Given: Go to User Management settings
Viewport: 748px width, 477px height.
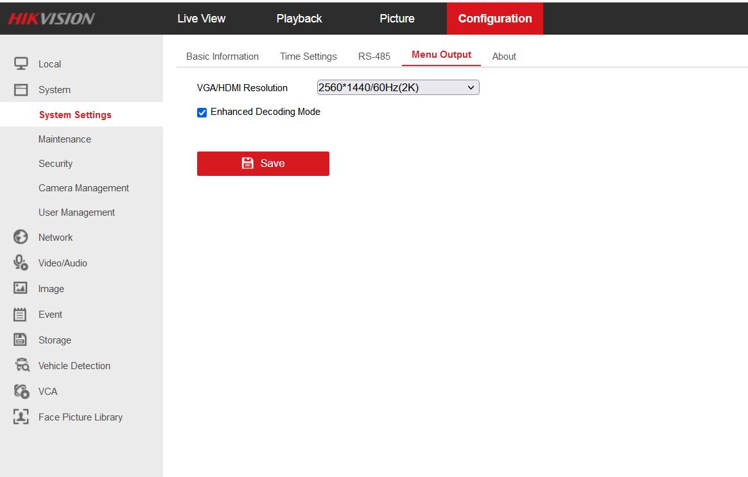Looking at the screenshot, I should point(76,212).
